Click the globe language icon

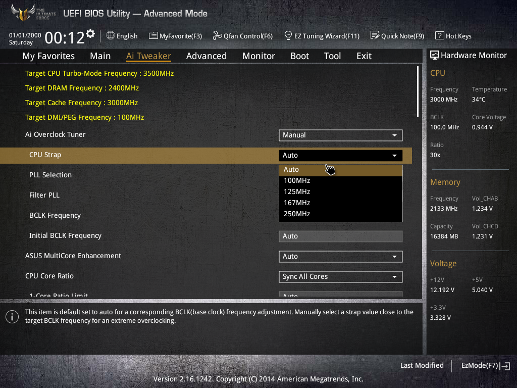[111, 35]
